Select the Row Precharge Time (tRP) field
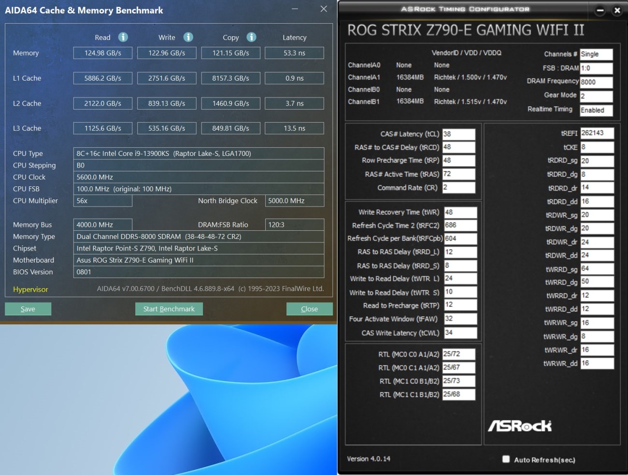628x475 pixels. (x=459, y=160)
